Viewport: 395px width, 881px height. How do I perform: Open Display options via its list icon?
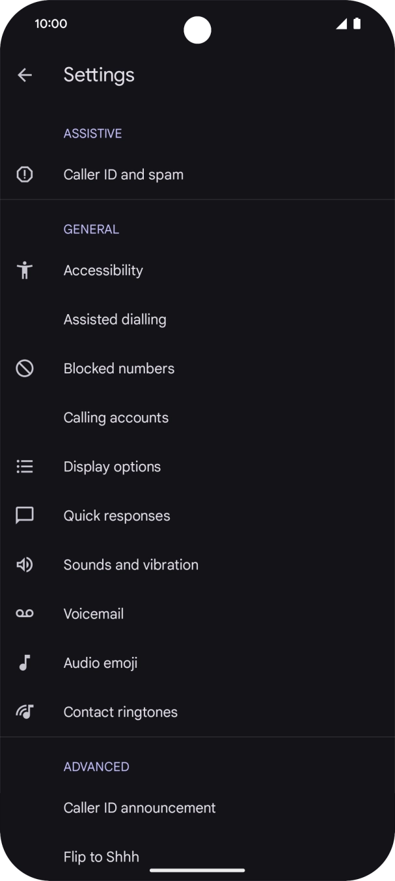point(24,466)
